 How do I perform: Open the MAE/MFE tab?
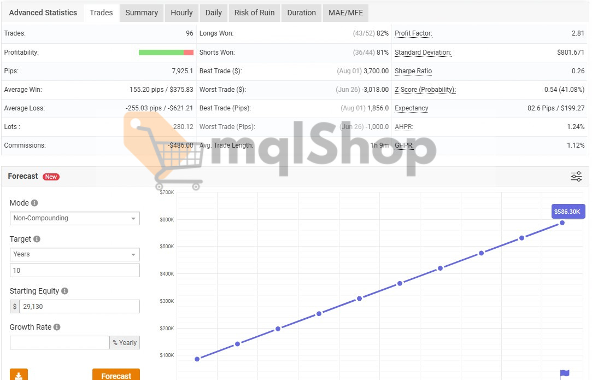345,13
